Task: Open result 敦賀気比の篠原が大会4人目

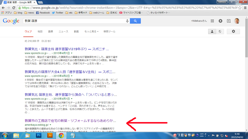Action: click(x=70, y=72)
